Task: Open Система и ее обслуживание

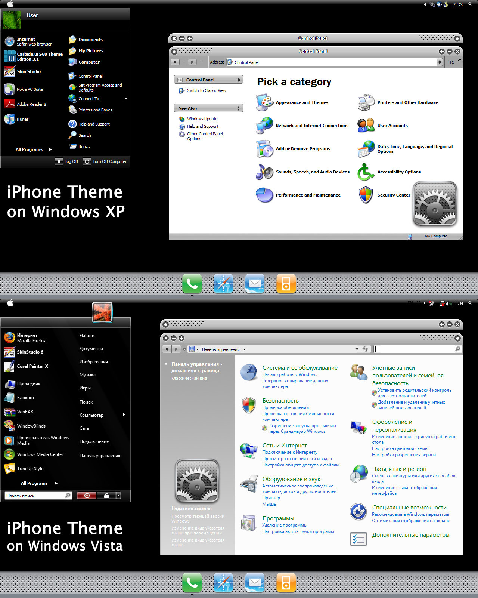Action: point(300,368)
